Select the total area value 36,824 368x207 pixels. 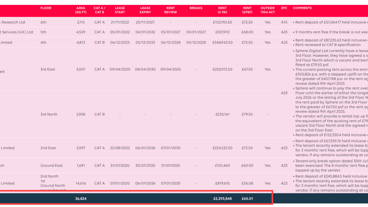coord(81,199)
